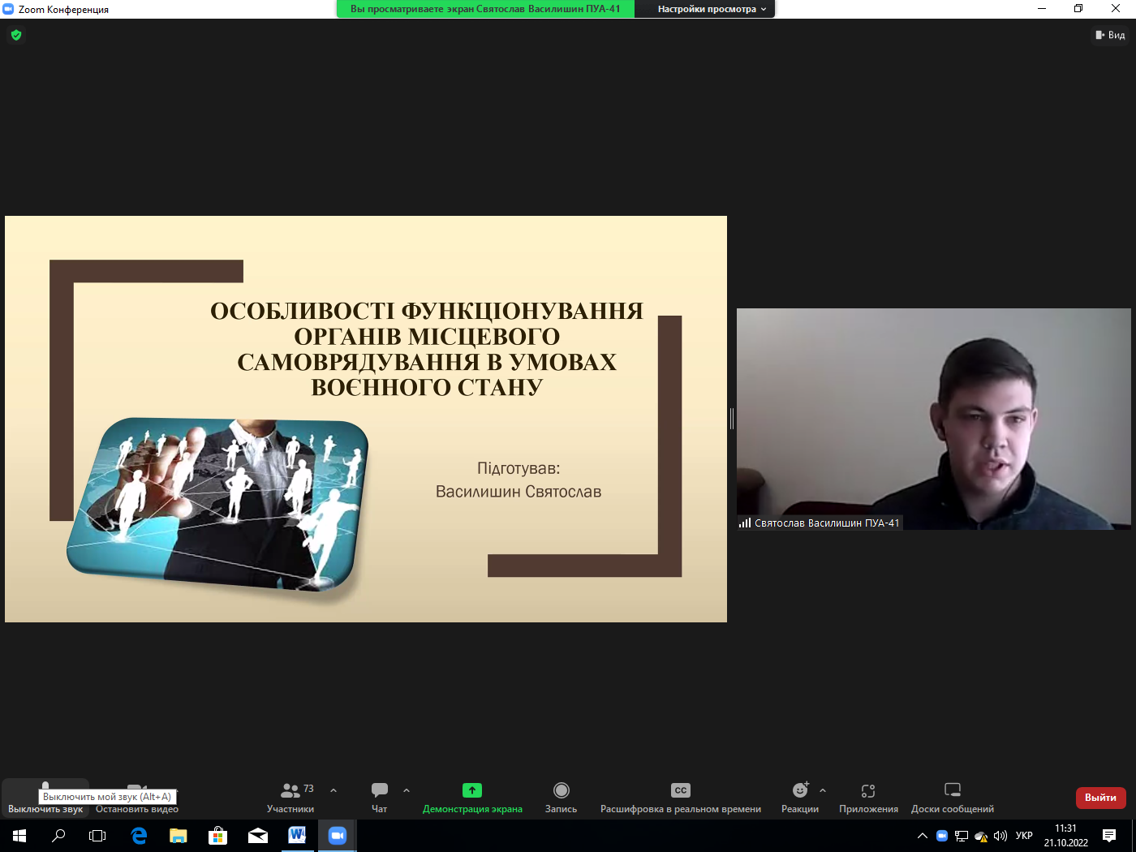Open Mail app from taskbar
This screenshot has width=1136, height=852.
coord(257,836)
